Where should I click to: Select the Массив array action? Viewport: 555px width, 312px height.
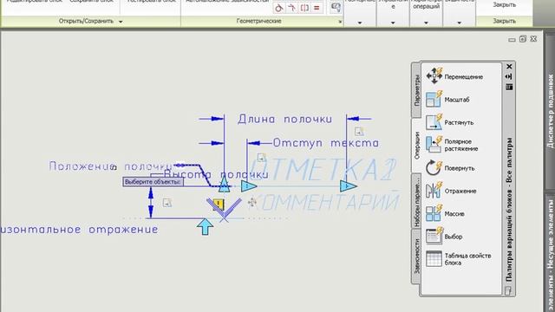pyautogui.click(x=445, y=214)
